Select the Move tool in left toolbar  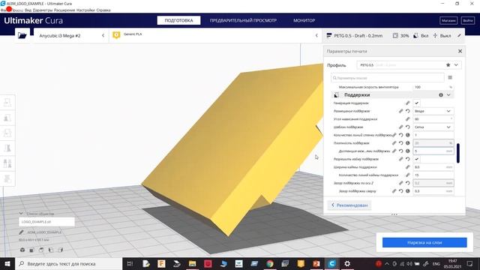tap(7, 102)
